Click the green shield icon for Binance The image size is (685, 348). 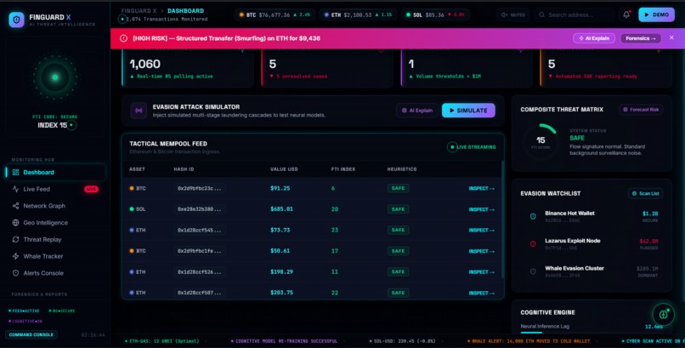pos(533,216)
